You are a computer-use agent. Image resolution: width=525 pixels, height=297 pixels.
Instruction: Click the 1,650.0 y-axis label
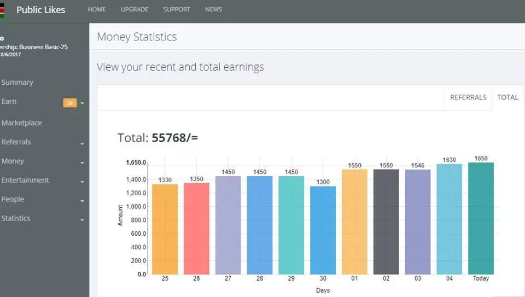point(136,162)
